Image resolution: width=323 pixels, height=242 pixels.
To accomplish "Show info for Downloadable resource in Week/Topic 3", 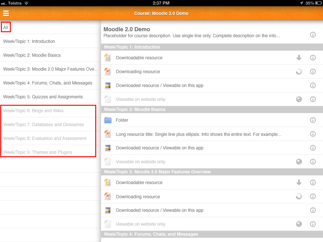I will click(x=313, y=182).
